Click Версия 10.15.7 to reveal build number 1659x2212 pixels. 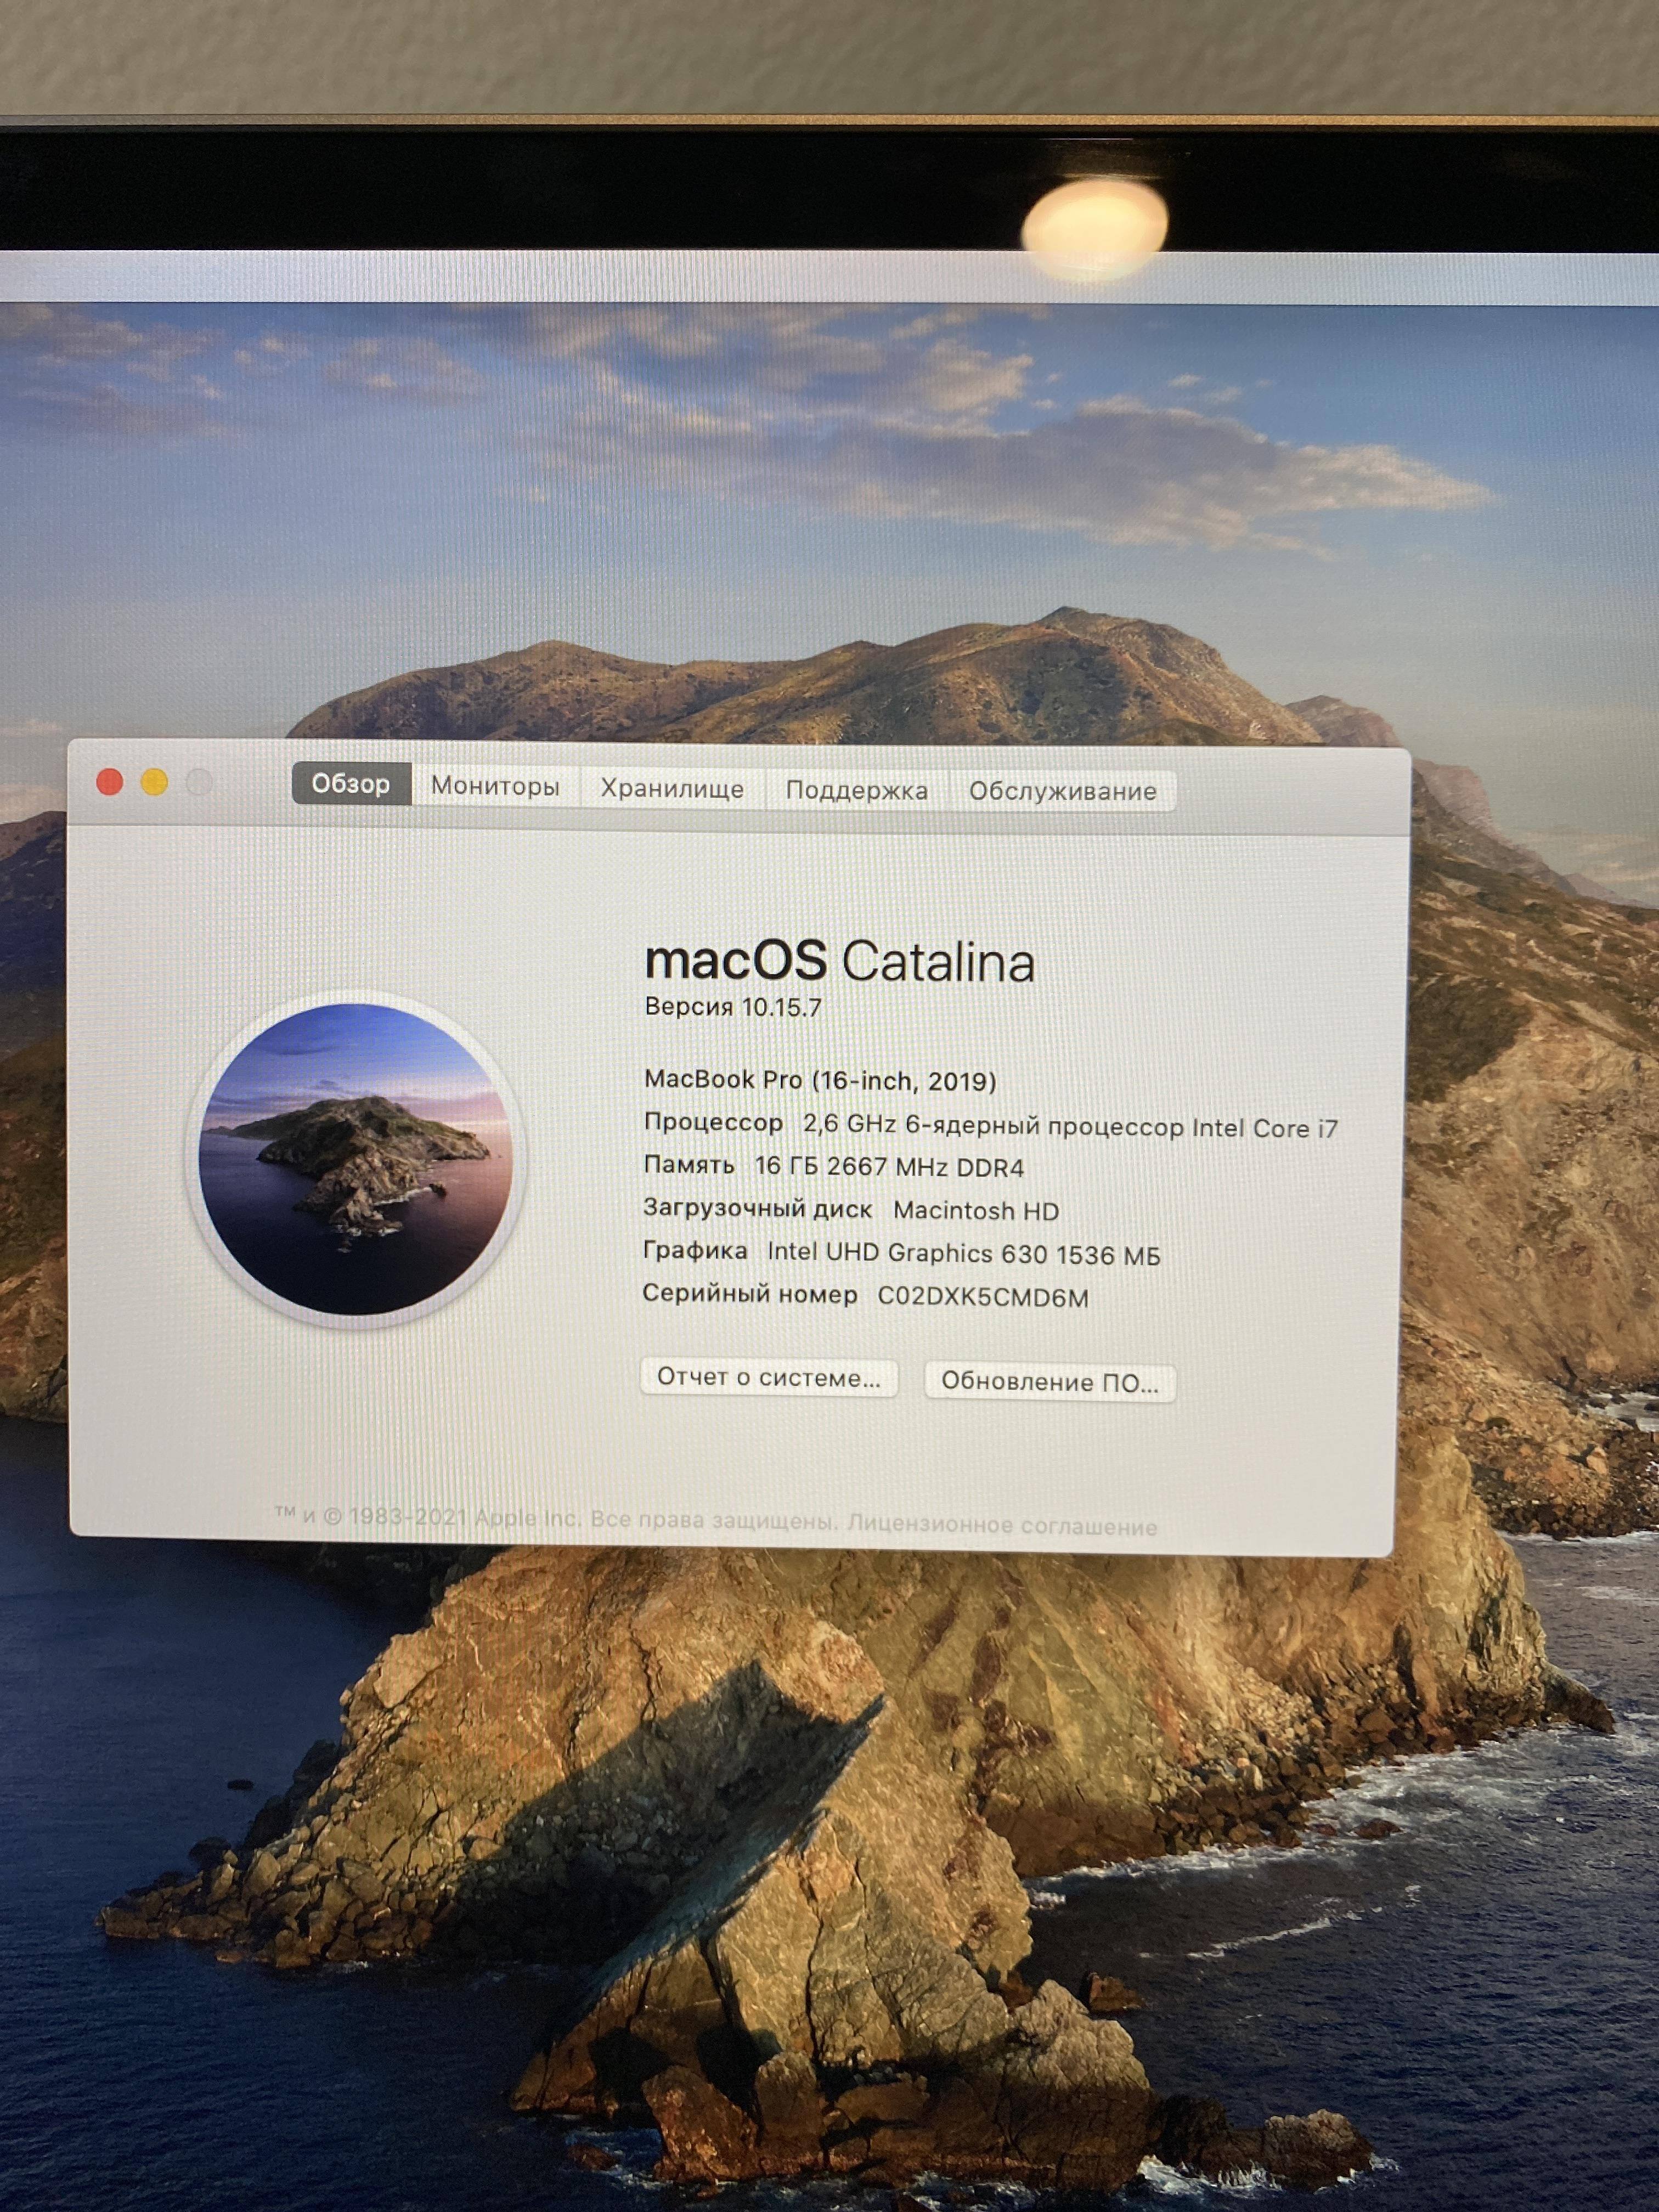click(x=733, y=1007)
